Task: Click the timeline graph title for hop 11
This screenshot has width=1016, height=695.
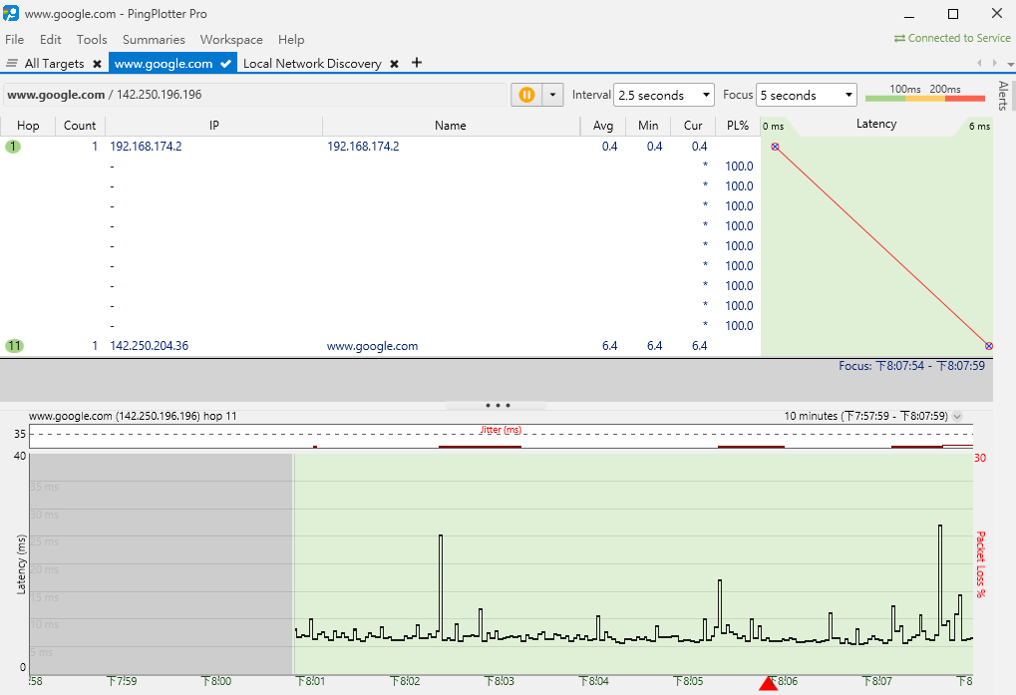Action: tap(133, 416)
